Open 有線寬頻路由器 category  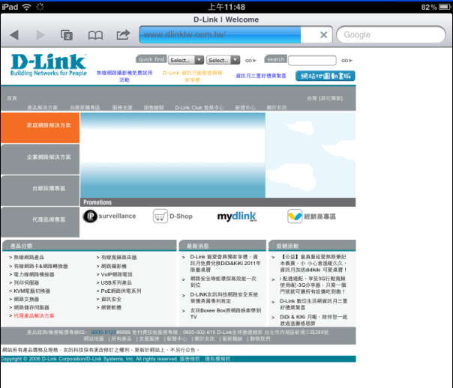click(118, 258)
